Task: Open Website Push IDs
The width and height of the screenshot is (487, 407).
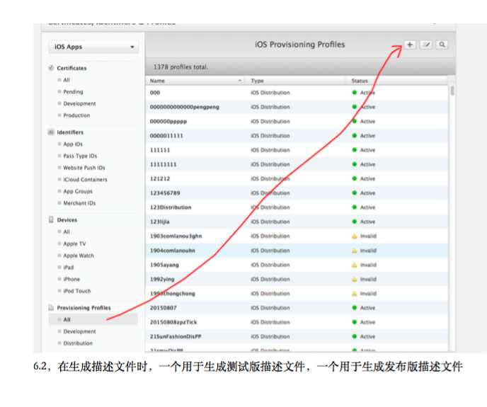Action: (84, 168)
